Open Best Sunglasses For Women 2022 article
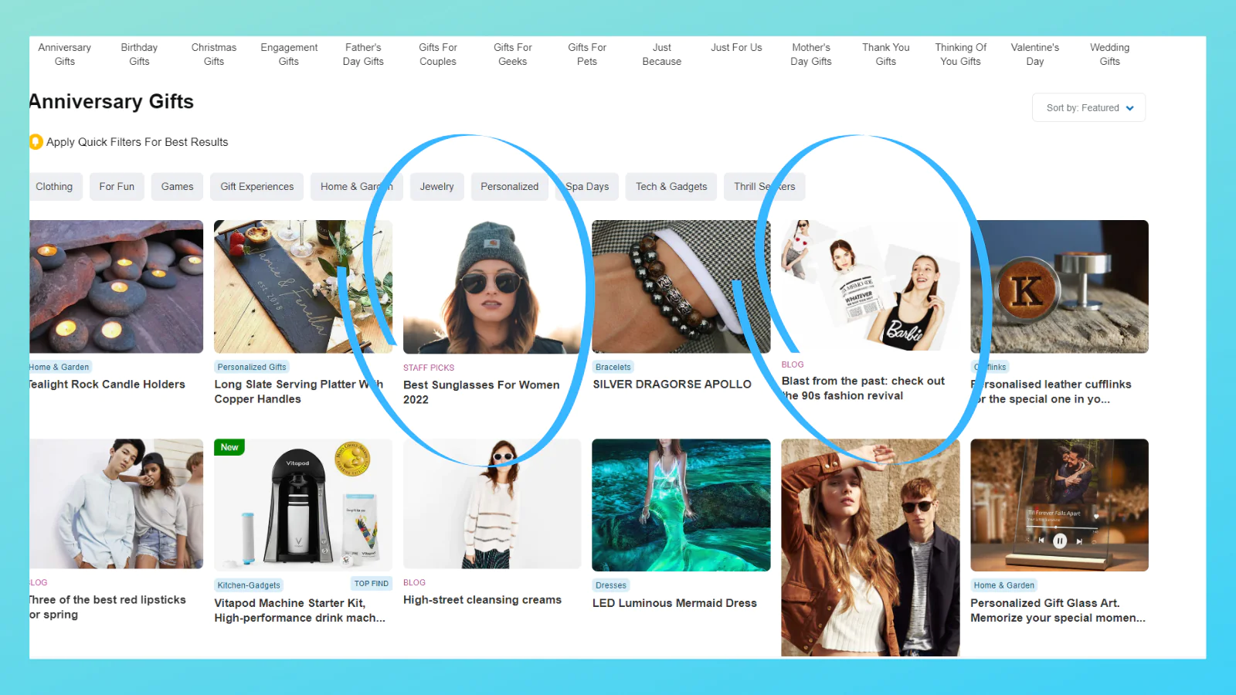Viewport: 1236px width, 695px height. click(x=481, y=392)
